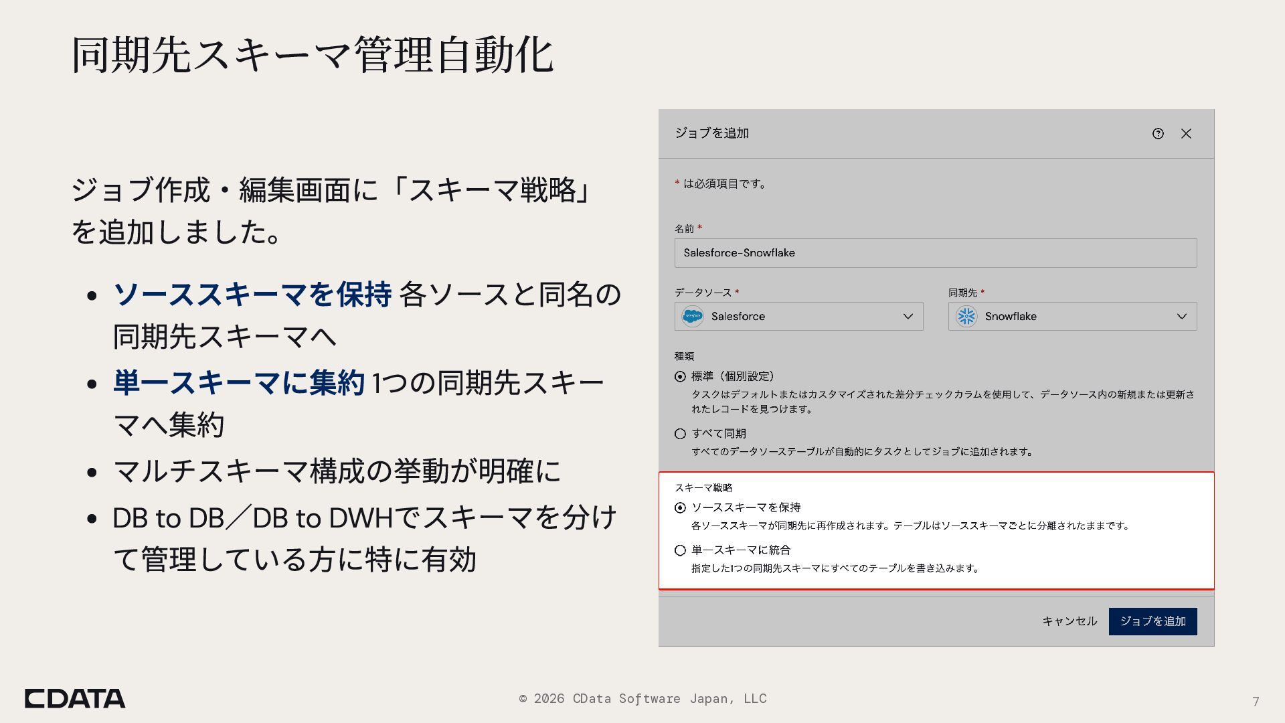Click the 種類 section label
Screen dimensions: 1285x723
684,356
